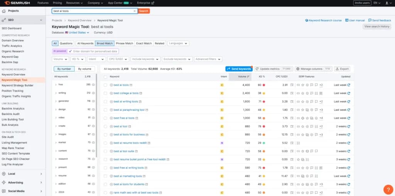Screen dimensions: 395x196
Task: Toggle eye icon for writing group
Action: click(93, 93)
